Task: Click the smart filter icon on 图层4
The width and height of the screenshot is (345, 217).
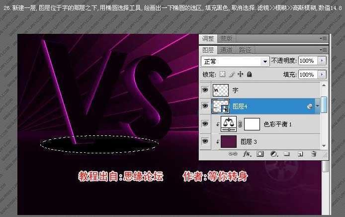Action: (310, 107)
